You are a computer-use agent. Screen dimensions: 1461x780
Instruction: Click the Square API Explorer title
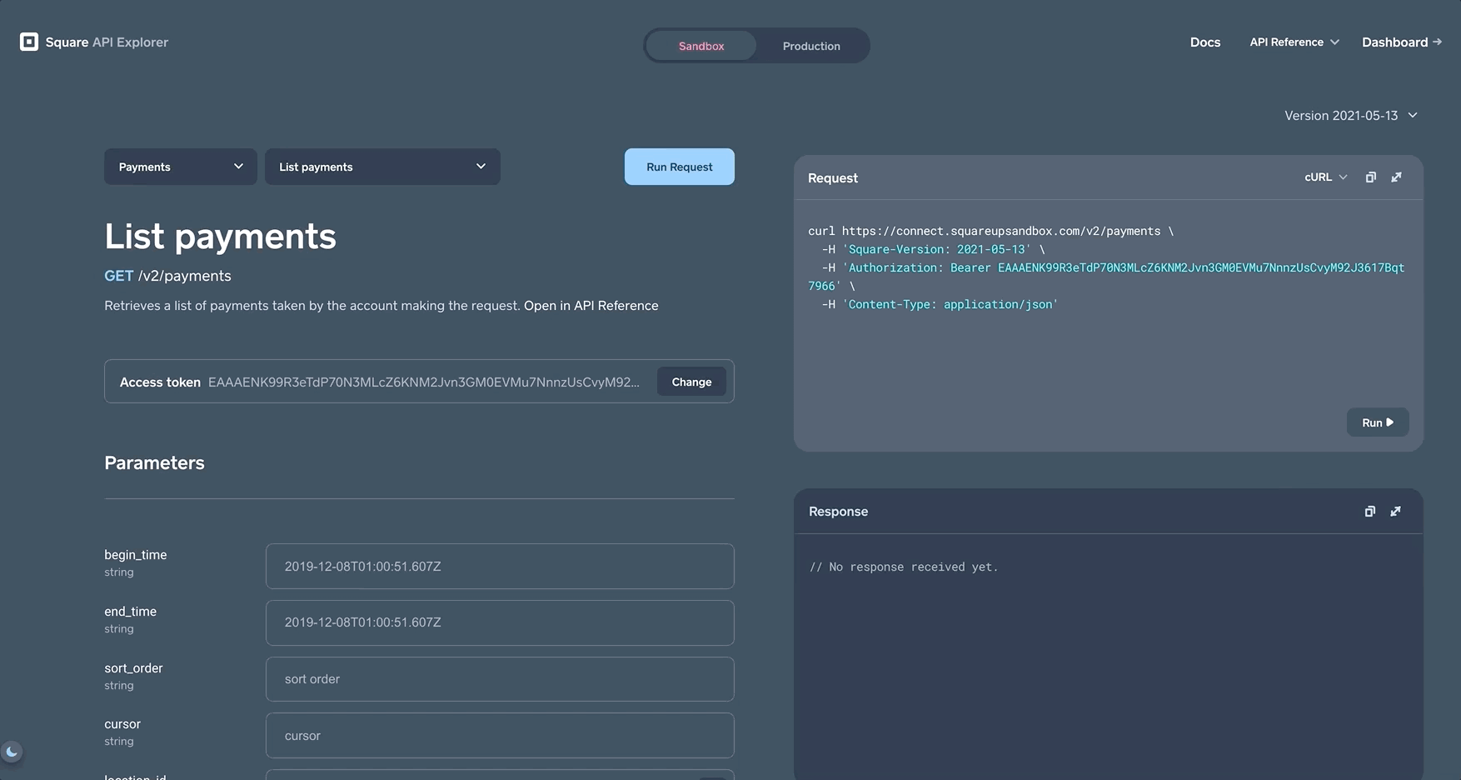click(x=107, y=42)
